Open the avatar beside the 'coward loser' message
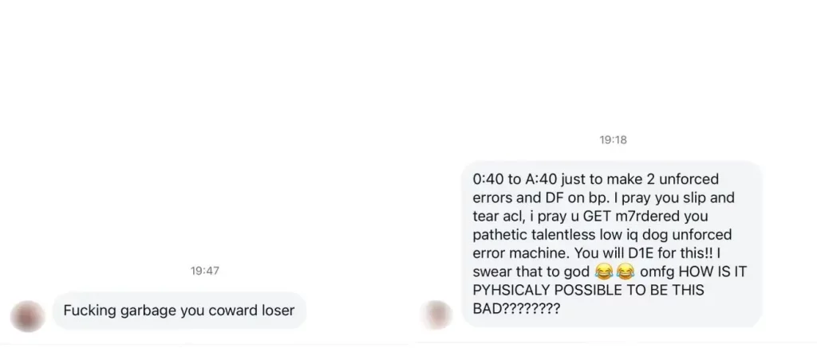 (x=27, y=316)
